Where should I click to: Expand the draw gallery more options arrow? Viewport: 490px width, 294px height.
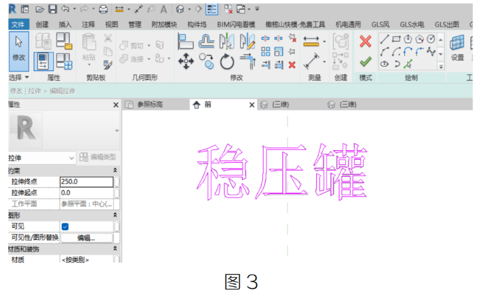[440, 66]
